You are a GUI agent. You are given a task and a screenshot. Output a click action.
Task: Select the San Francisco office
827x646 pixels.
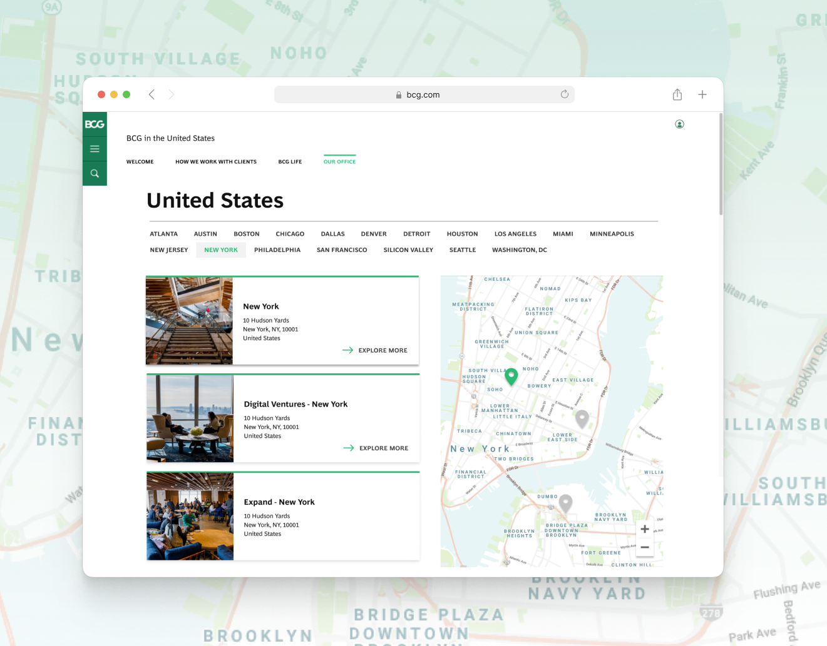[342, 250]
